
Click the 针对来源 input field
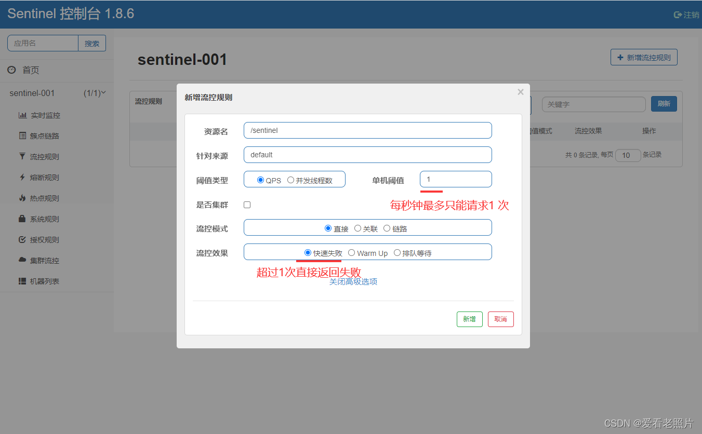(368, 155)
